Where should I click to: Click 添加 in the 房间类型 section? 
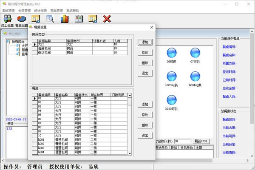pos(145,42)
